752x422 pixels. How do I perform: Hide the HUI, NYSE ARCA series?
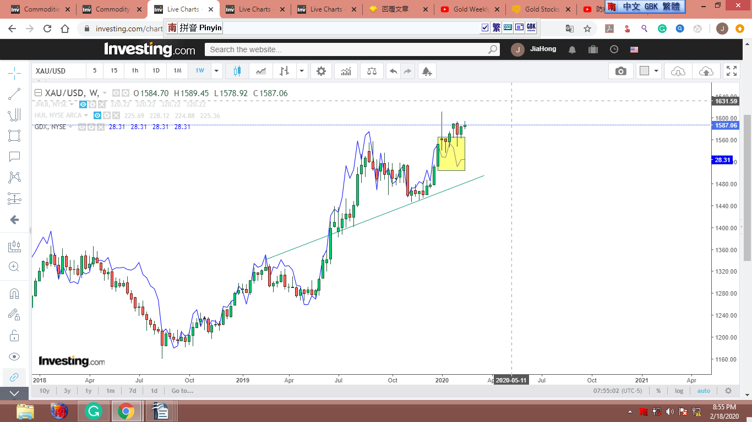(x=97, y=115)
